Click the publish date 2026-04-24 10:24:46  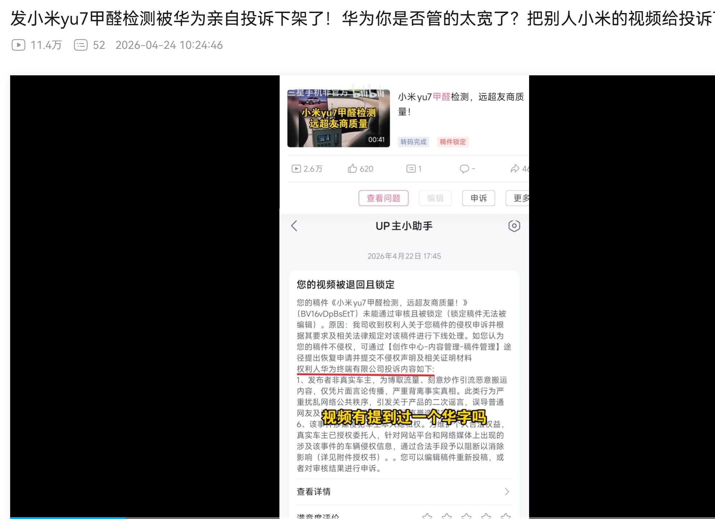(x=169, y=45)
